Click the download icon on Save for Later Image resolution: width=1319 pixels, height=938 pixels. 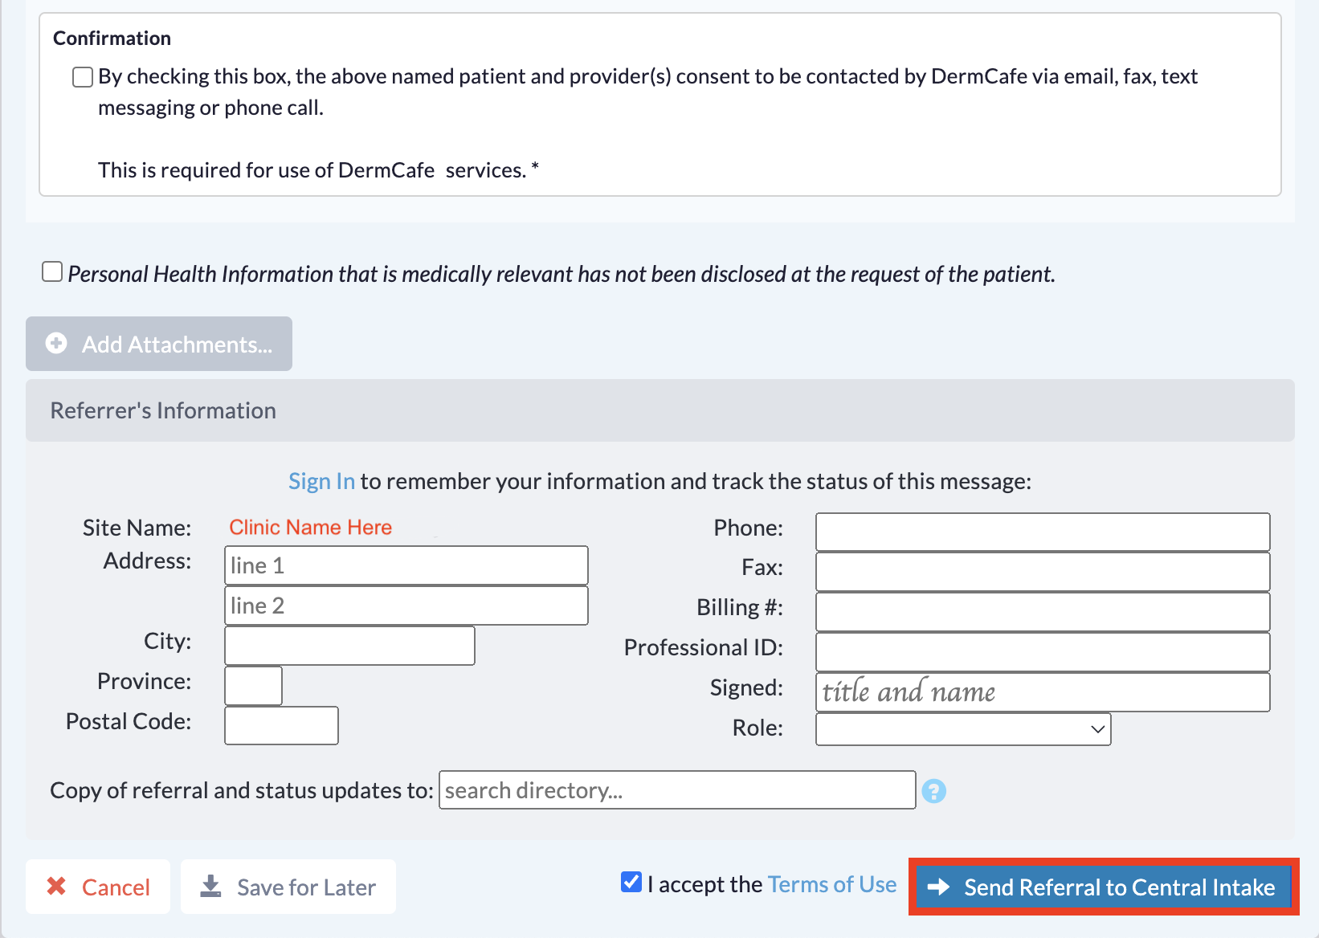pyautogui.click(x=210, y=886)
